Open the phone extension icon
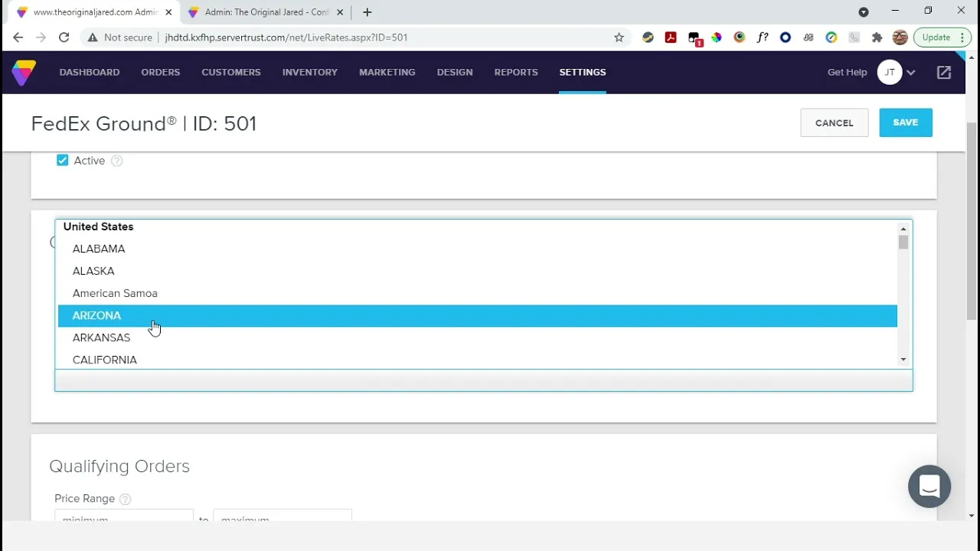This screenshot has height=551, width=980. [854, 37]
